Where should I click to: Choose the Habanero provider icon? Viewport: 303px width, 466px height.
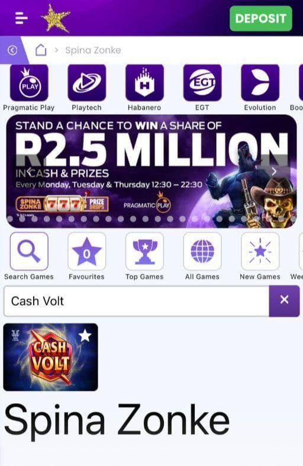pos(144,83)
